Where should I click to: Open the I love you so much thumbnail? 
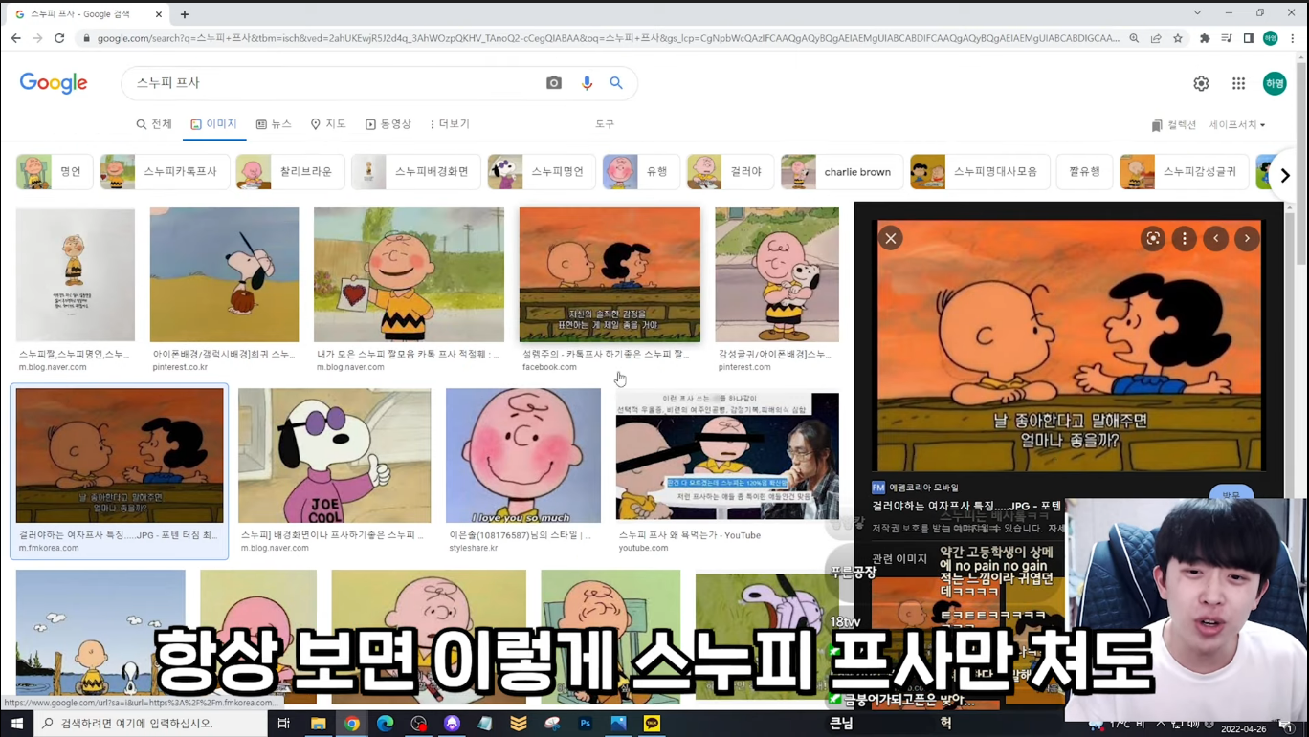click(x=523, y=455)
